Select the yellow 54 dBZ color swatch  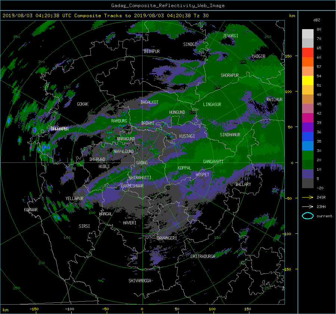pyautogui.click(x=308, y=80)
